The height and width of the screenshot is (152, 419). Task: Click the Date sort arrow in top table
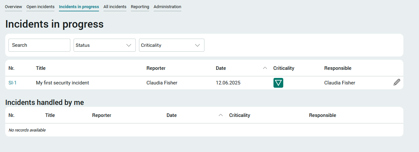(x=265, y=68)
